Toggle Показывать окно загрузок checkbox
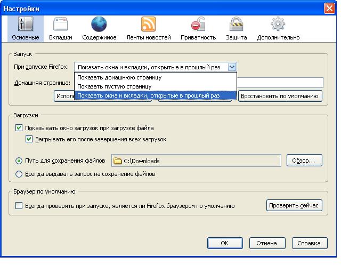This screenshot has height=273, width=341. click(x=19, y=128)
